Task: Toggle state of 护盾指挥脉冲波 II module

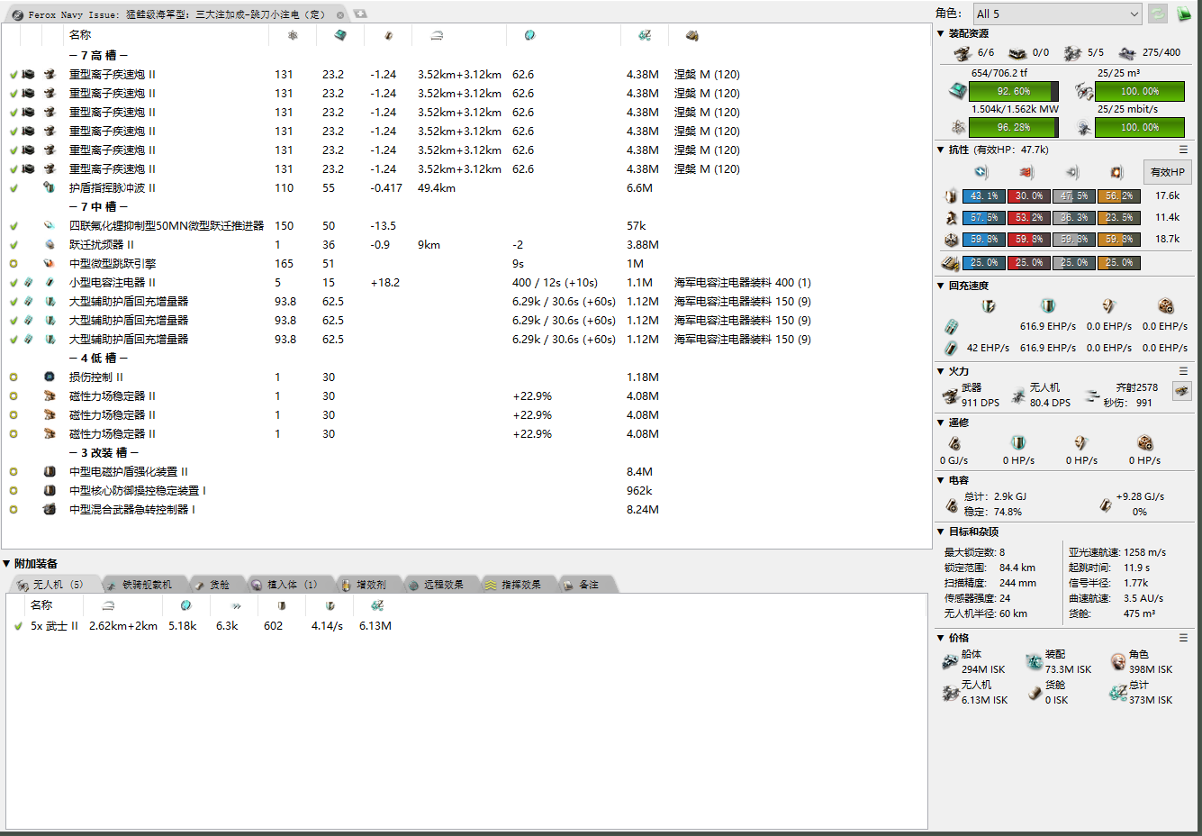Action: point(14,188)
